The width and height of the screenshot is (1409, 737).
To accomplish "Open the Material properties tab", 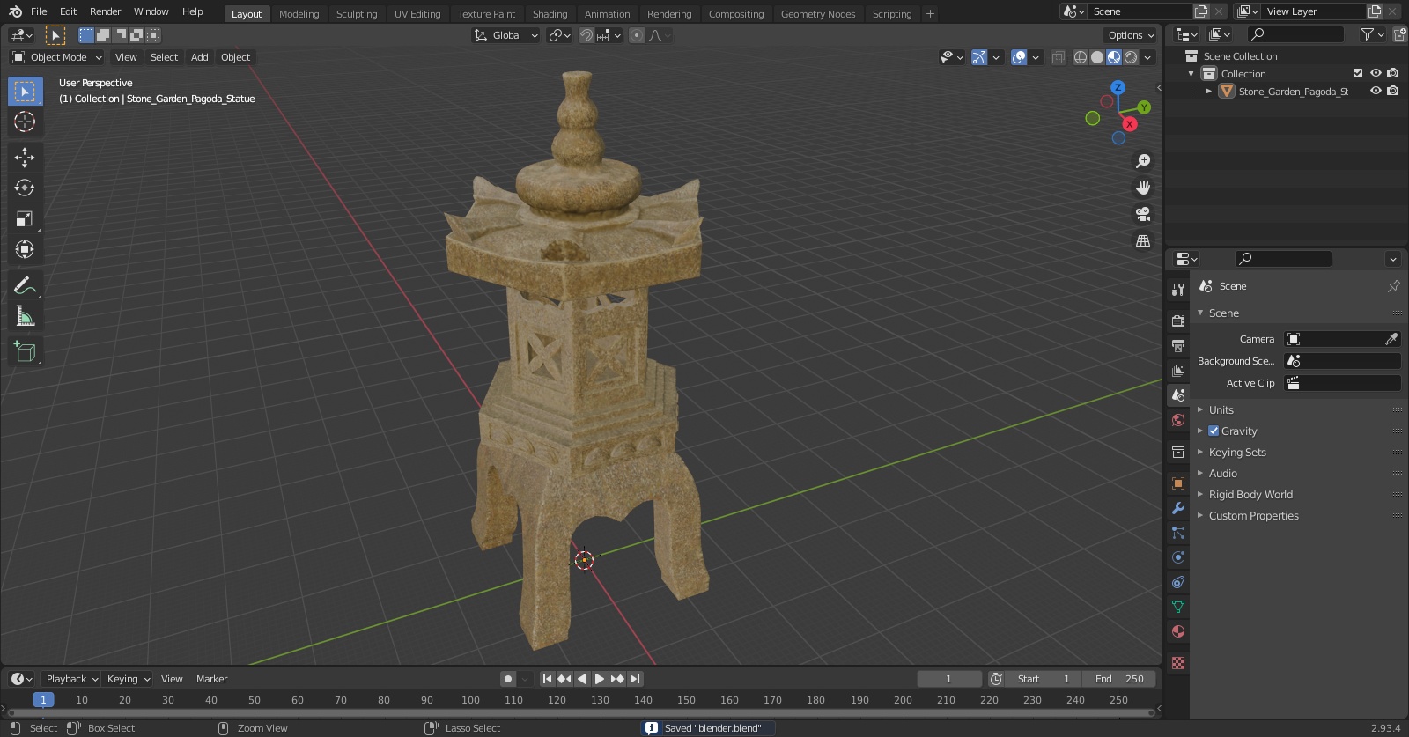I will pyautogui.click(x=1177, y=631).
